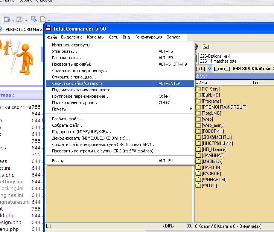
Task: Select the [ЛАМИНАТ] folder name
Action: (x=213, y=155)
